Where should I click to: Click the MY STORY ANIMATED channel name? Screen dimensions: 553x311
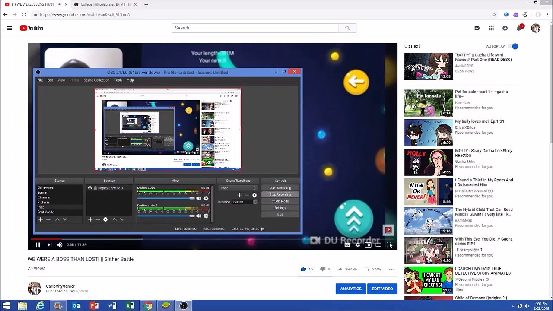point(474,191)
